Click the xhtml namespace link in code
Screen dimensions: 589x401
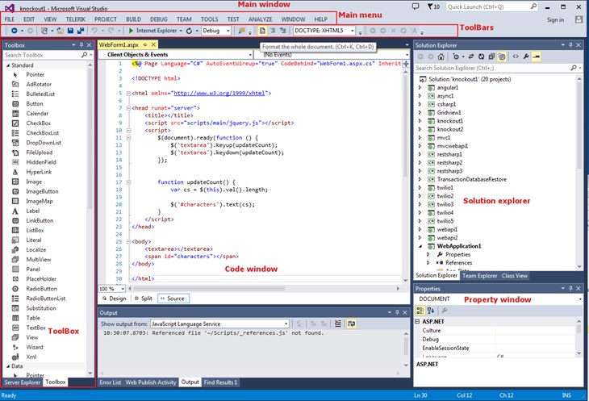pyautogui.click(x=219, y=93)
